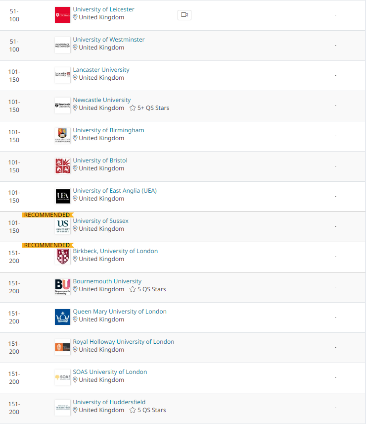Click Bournemouth University's 5 QS Stars label
366x424 pixels.
[x=151, y=289]
